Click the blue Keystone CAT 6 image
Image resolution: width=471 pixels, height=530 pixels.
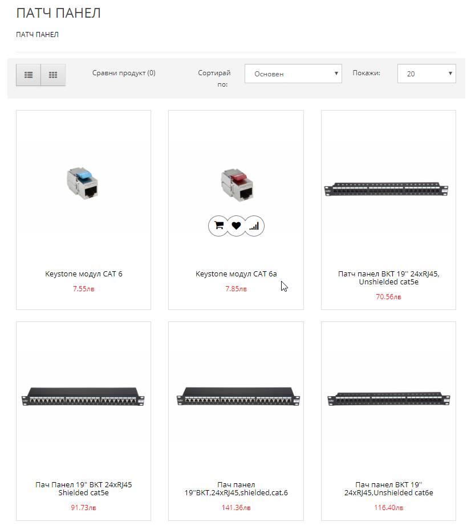(83, 182)
